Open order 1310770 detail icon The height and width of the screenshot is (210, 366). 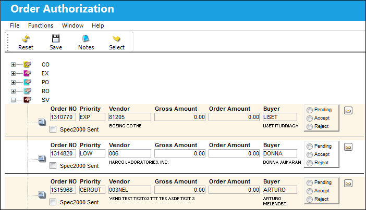tap(42, 122)
